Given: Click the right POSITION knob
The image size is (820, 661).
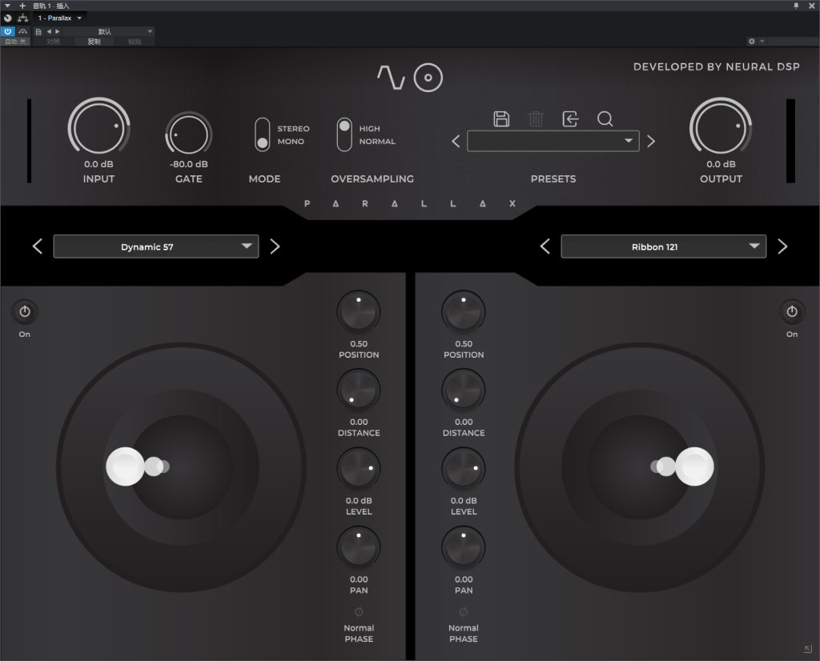Looking at the screenshot, I should click(x=464, y=312).
